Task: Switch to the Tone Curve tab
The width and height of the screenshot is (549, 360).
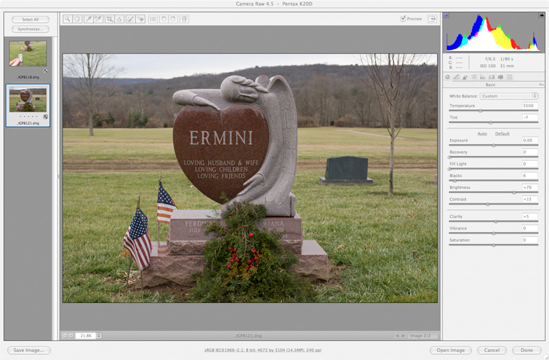Action: pyautogui.click(x=456, y=77)
